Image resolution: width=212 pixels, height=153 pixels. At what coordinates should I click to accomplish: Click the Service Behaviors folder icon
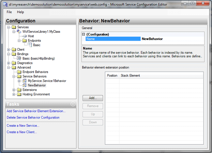pyautogui.click(x=19, y=76)
